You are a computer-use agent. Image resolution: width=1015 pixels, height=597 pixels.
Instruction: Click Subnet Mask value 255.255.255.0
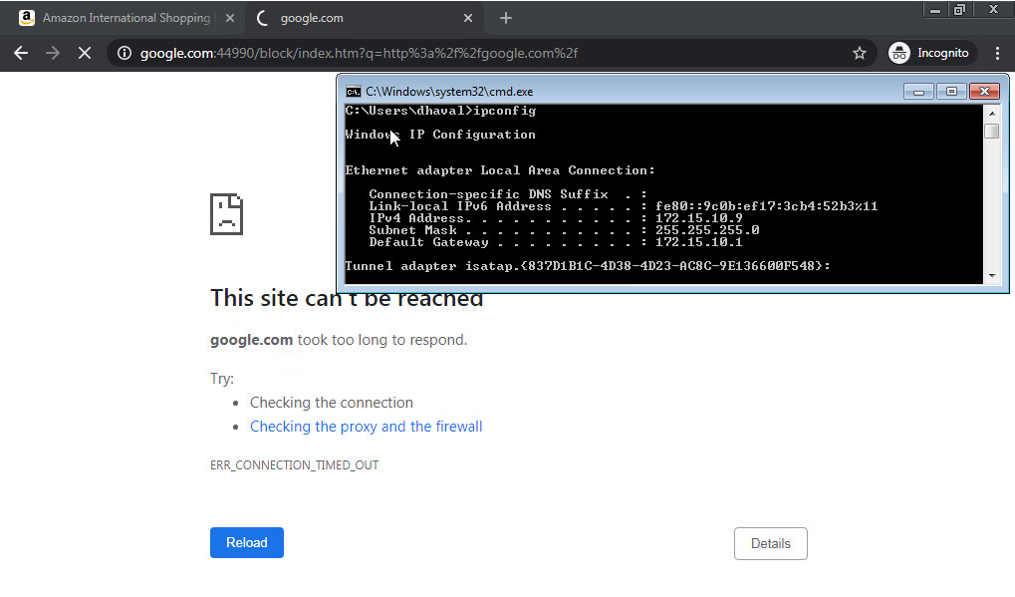pos(707,230)
